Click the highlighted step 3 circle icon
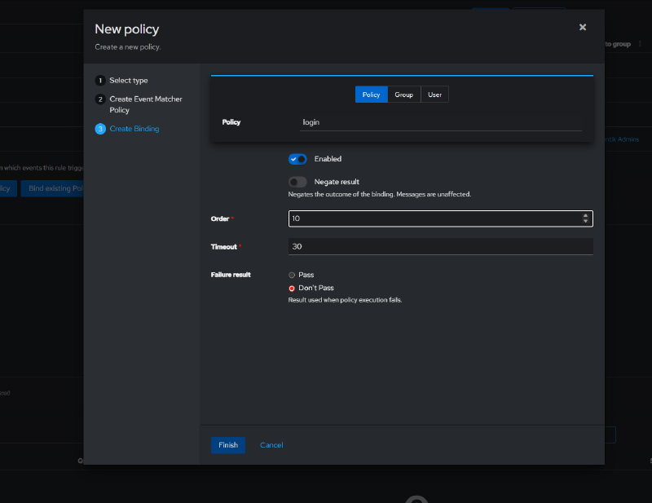Viewport: 652px width, 503px height. [x=100, y=129]
